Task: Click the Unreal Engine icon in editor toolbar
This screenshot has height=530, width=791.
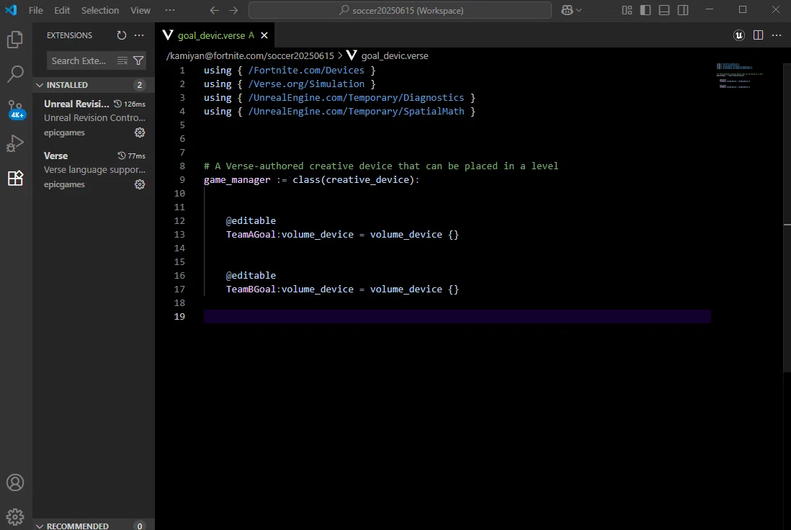Action: coord(739,35)
